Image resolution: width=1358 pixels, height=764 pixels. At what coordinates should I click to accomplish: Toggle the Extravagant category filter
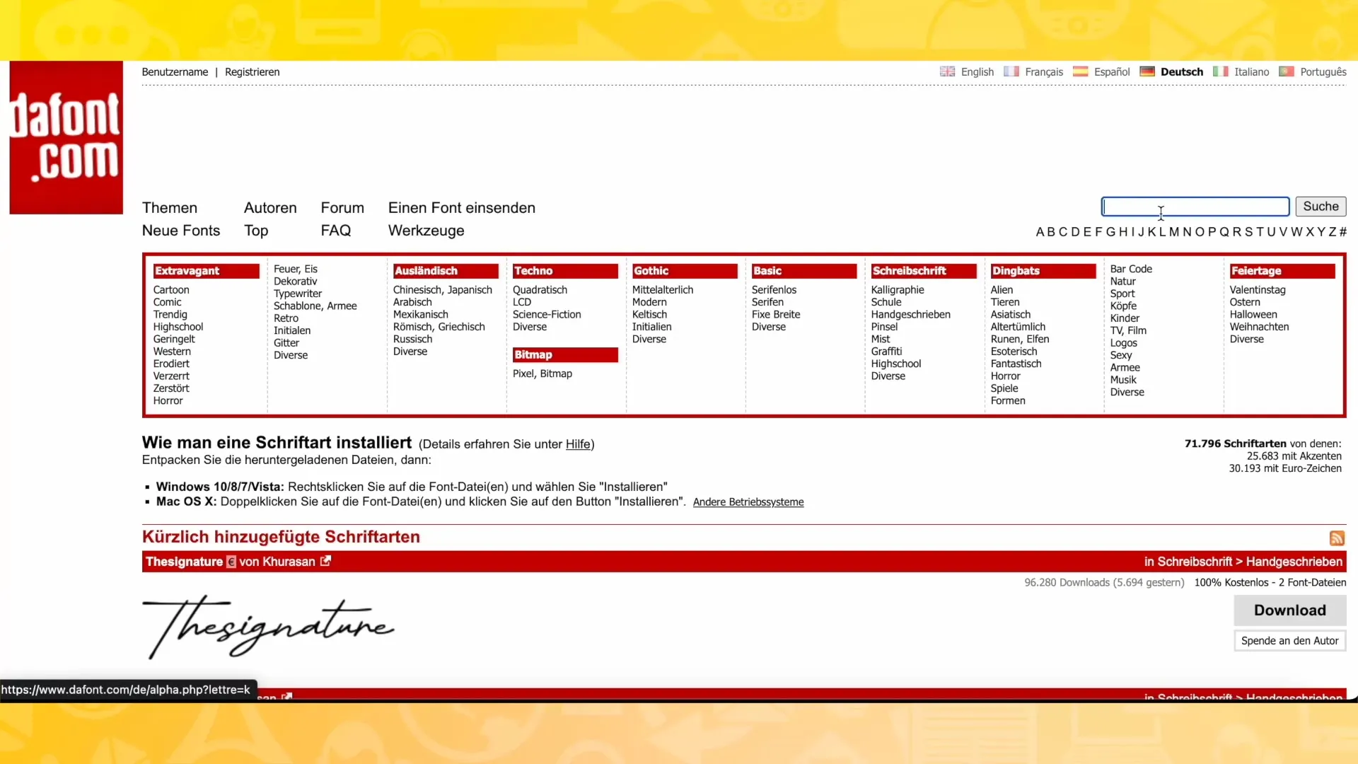[x=187, y=270]
